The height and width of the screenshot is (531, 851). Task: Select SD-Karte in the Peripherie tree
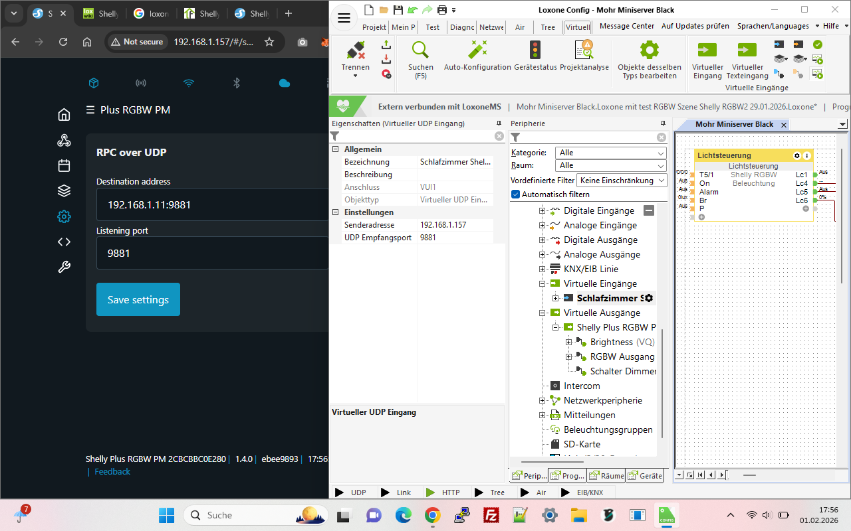pyautogui.click(x=582, y=445)
